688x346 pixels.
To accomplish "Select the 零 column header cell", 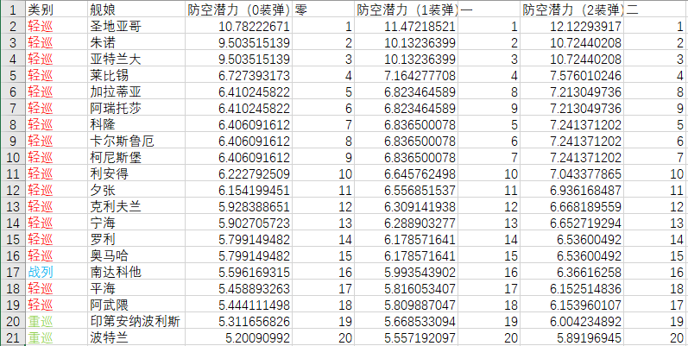I will coord(324,9).
